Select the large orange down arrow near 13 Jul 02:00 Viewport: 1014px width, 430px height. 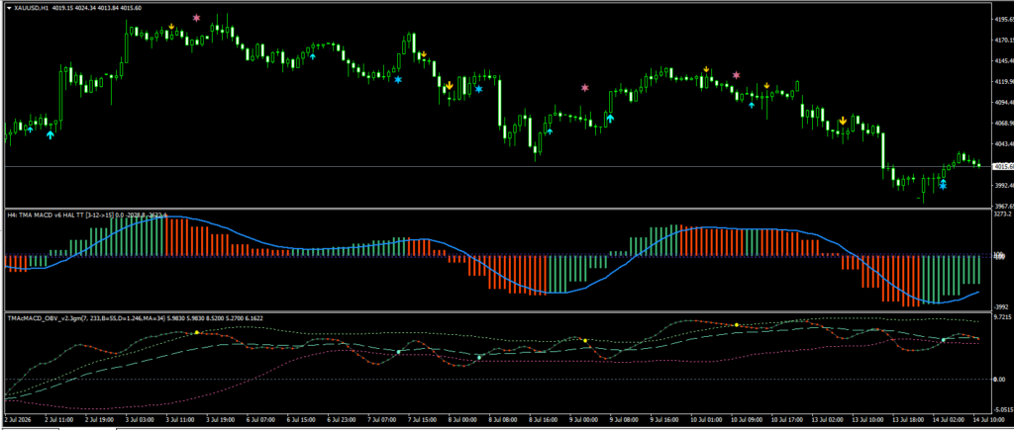click(x=843, y=121)
